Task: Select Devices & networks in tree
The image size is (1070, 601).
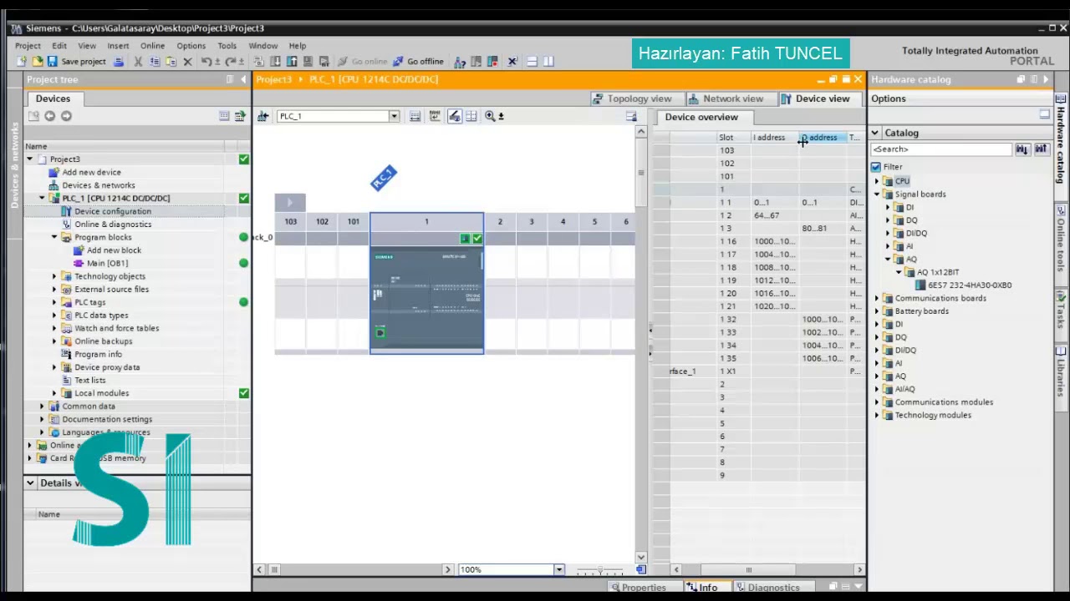Action: tap(98, 185)
